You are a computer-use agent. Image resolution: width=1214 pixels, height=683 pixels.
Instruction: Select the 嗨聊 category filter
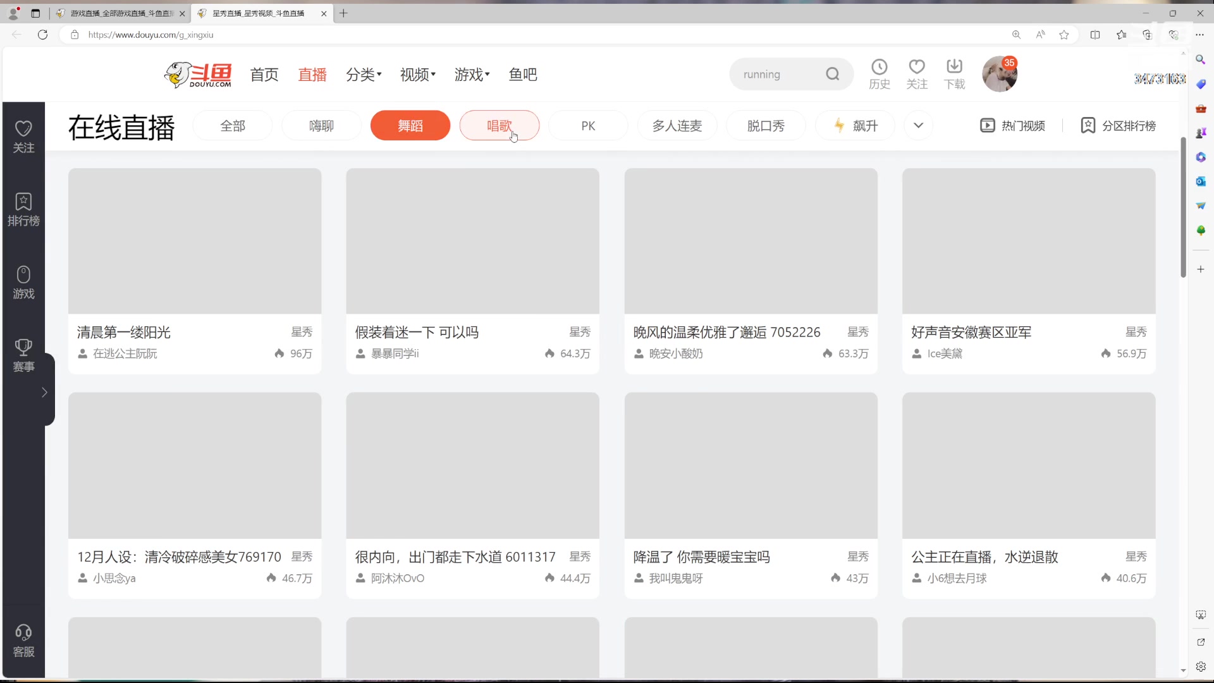pyautogui.click(x=321, y=125)
